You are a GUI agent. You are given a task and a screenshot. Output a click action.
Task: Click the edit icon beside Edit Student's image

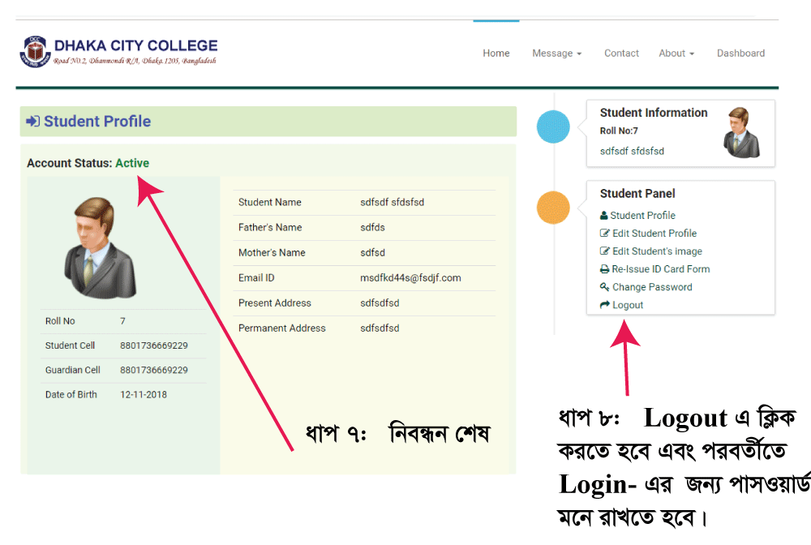tap(604, 251)
